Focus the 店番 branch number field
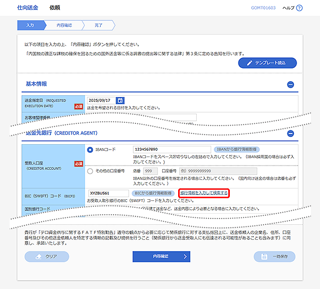The image size is (320, 289). click(x=150, y=171)
